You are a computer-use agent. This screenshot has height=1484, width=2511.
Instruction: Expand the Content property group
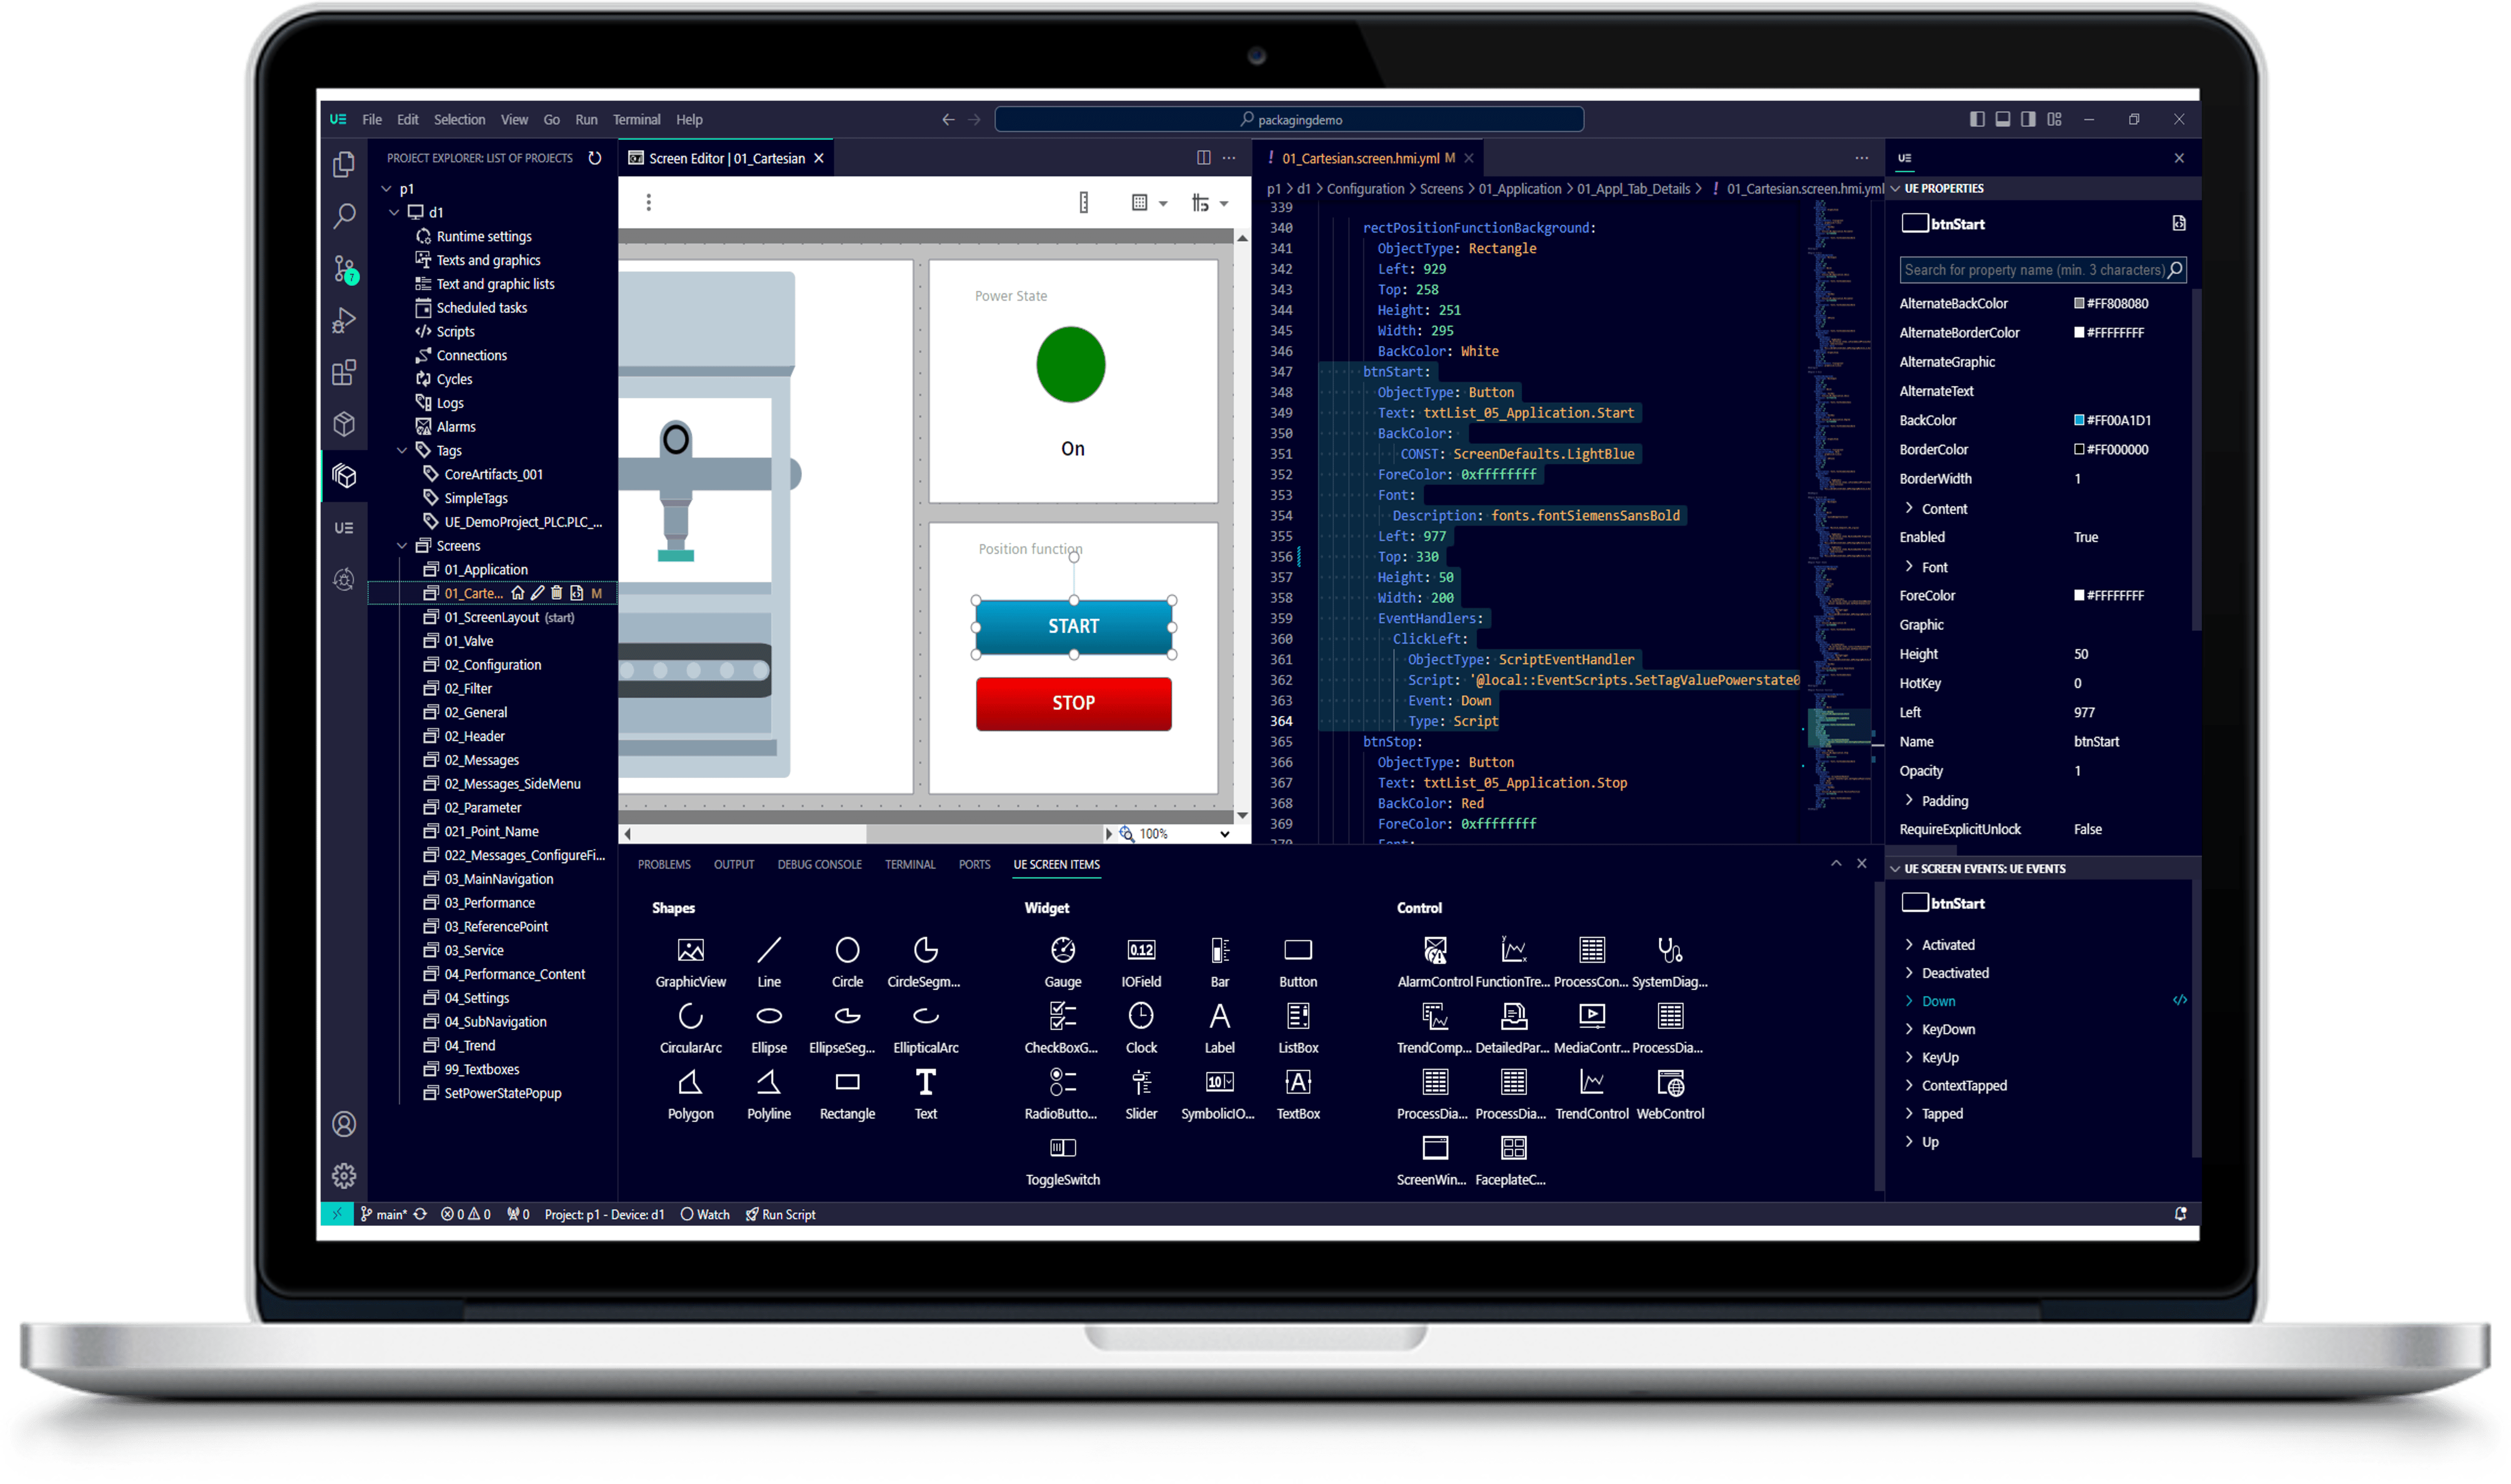(1910, 509)
